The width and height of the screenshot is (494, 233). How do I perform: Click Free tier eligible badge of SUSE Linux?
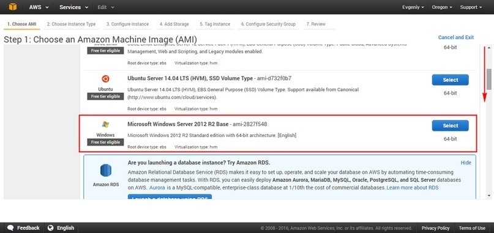point(105,51)
